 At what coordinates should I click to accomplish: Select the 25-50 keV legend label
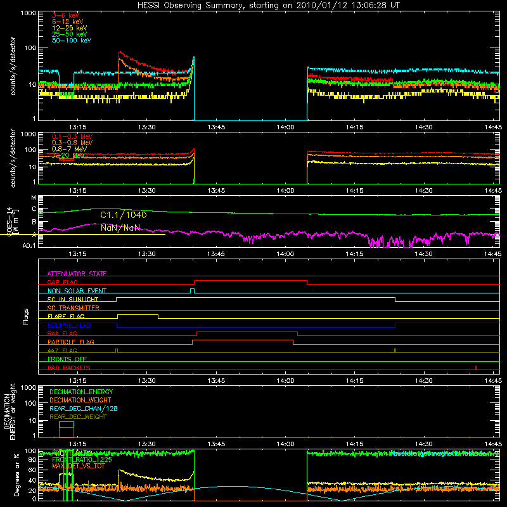69,34
